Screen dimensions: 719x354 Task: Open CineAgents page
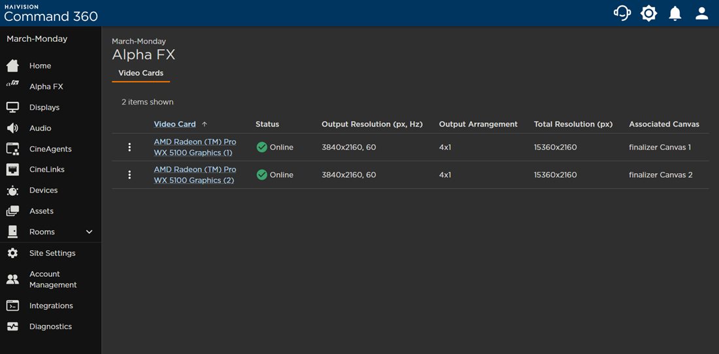point(50,149)
